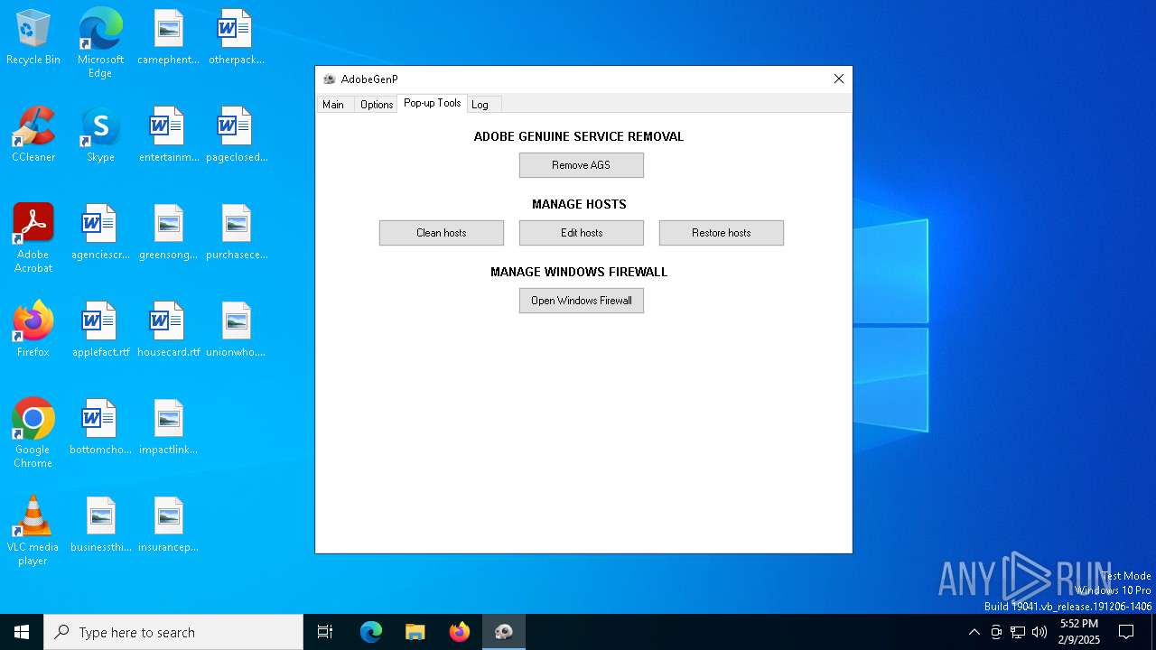1156x650 pixels.
Task: Open the Windows Start menu
Action: coord(22,632)
